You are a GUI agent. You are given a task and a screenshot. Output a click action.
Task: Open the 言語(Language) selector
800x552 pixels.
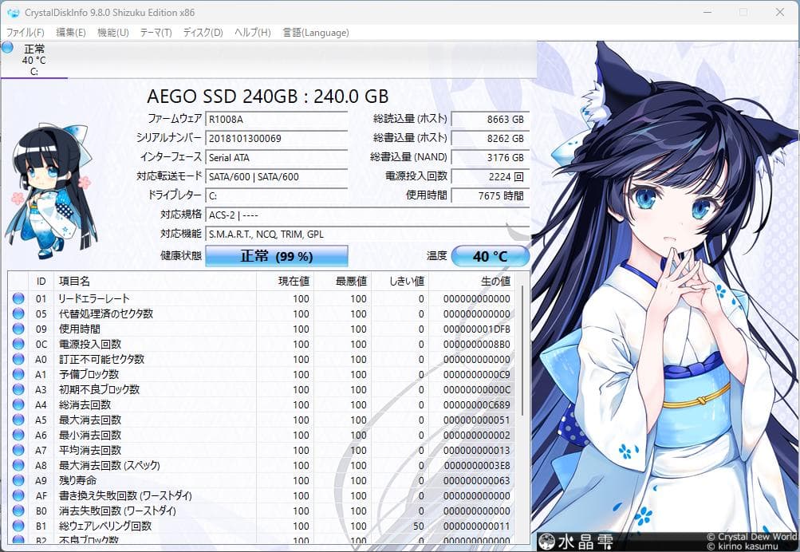click(317, 33)
